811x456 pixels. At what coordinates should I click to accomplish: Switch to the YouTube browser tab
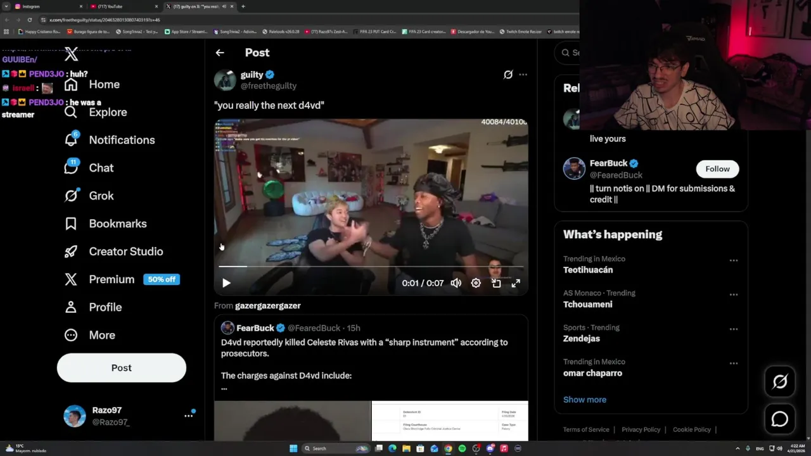(x=124, y=6)
